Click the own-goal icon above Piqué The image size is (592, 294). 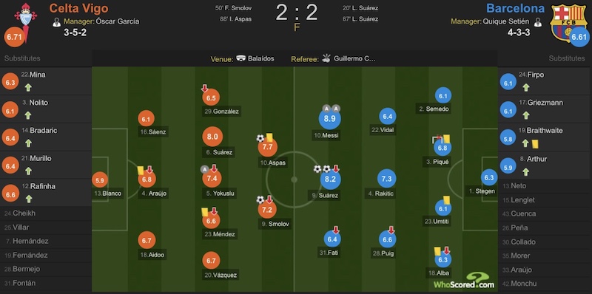coord(437,139)
